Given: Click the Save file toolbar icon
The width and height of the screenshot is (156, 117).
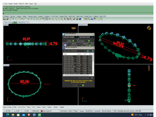Looking at the screenshot, I should [4, 19].
